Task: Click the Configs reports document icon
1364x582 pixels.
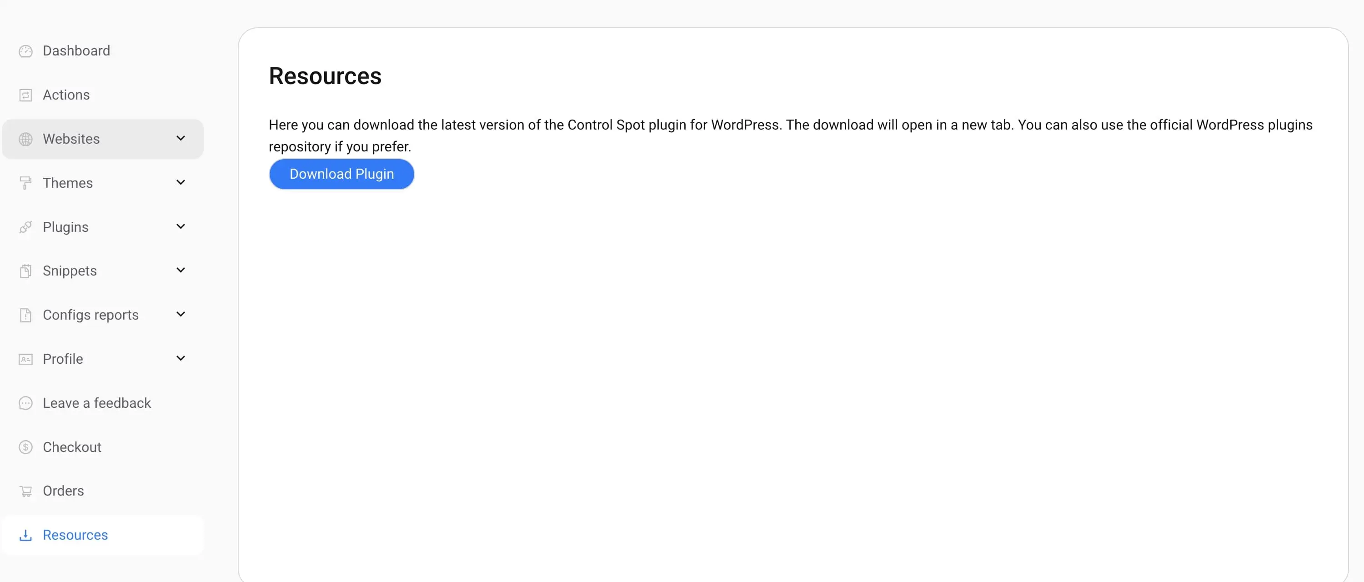Action: 25,315
